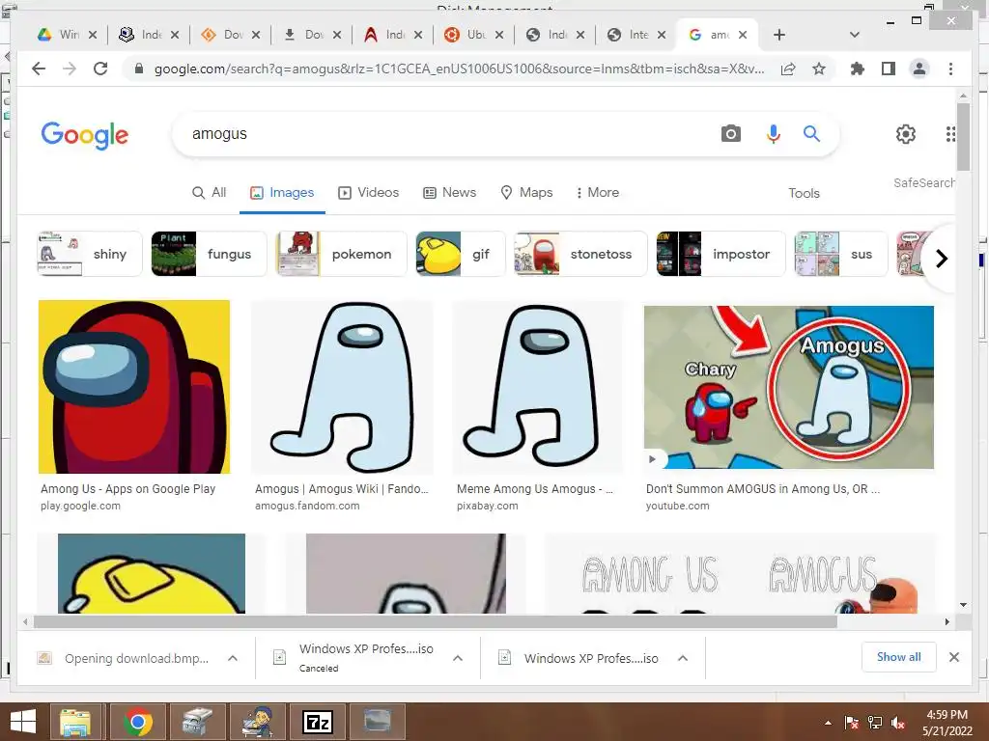The width and height of the screenshot is (989, 741).
Task: Open the YouTube Don't Summon AMOGUS thumbnail
Action: click(x=788, y=387)
